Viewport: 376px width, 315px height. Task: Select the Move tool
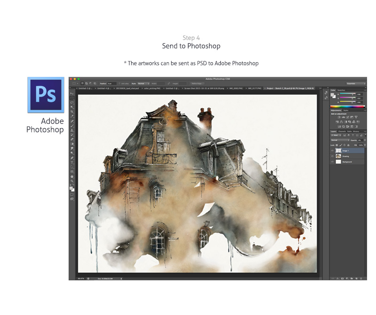pos(72,94)
